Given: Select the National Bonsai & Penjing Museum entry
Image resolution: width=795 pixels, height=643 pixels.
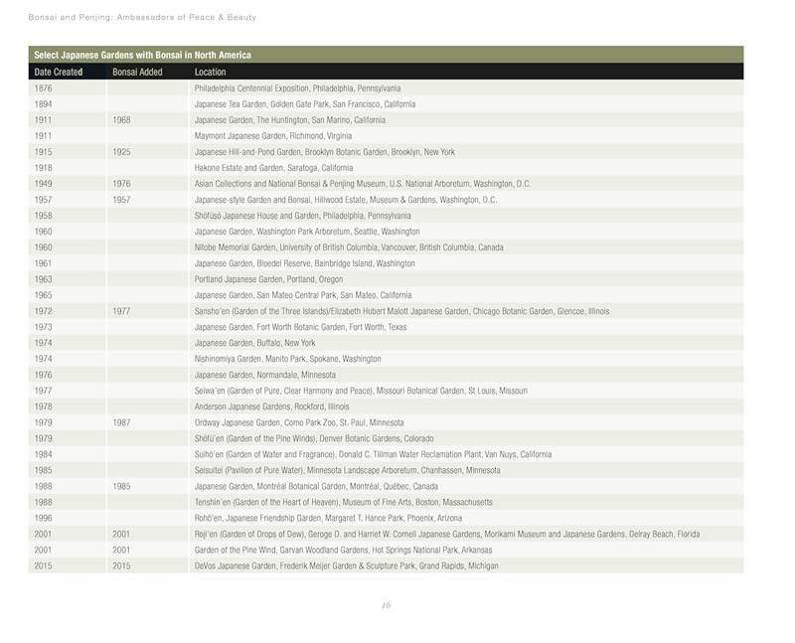Looking at the screenshot, I should [363, 184].
